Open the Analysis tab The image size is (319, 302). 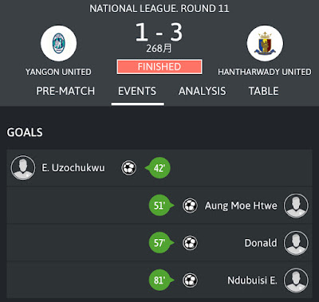203,91
